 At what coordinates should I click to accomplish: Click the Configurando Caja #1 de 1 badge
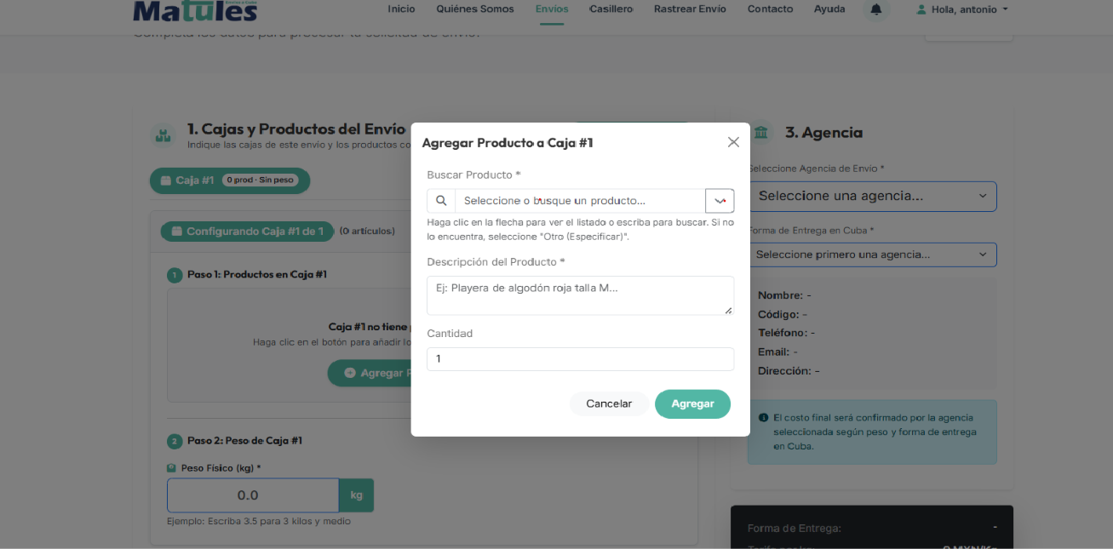[x=247, y=231]
